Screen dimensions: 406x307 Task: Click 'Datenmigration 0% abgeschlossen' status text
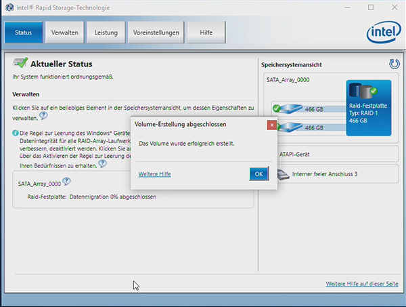click(112, 197)
